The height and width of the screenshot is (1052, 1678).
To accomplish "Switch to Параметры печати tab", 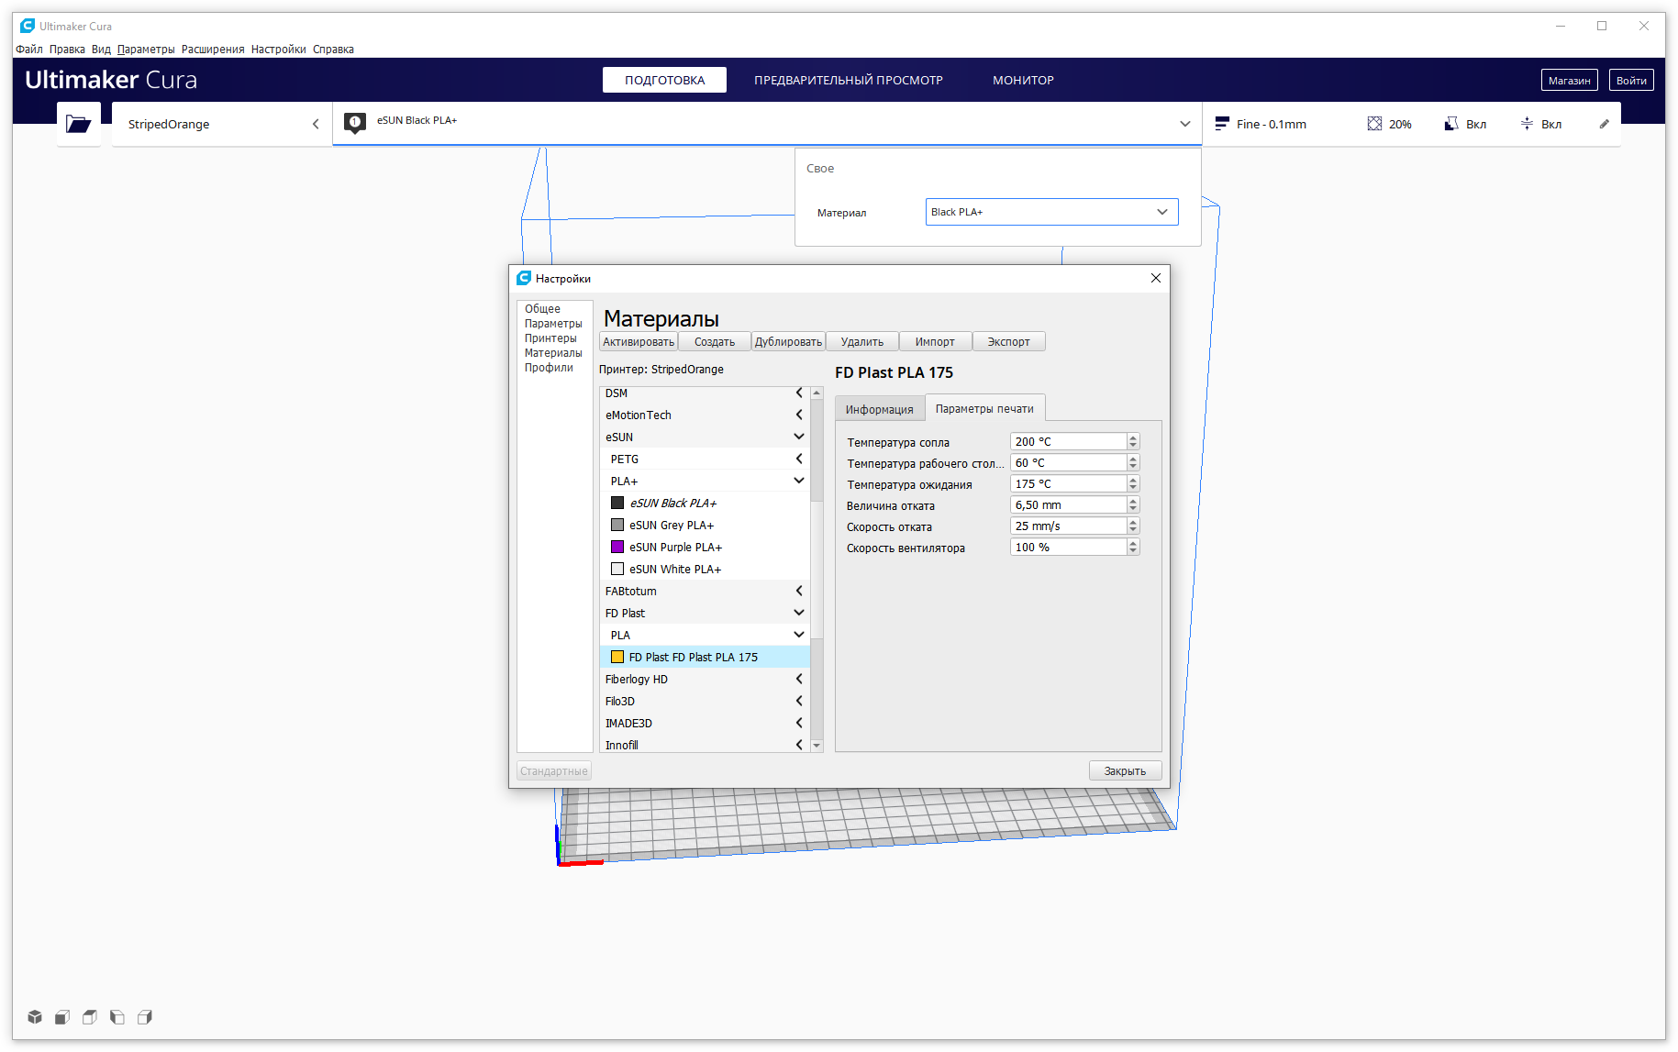I will 984,409.
